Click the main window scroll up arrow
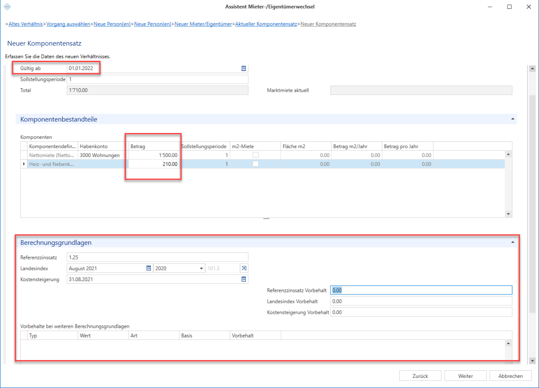Screen dimensions: 539x388 point(532,69)
